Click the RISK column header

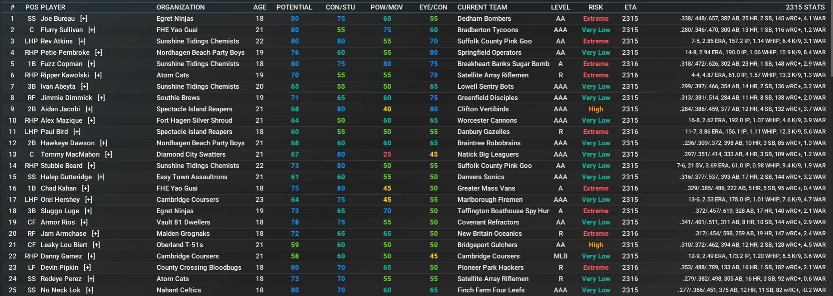pyautogui.click(x=595, y=7)
